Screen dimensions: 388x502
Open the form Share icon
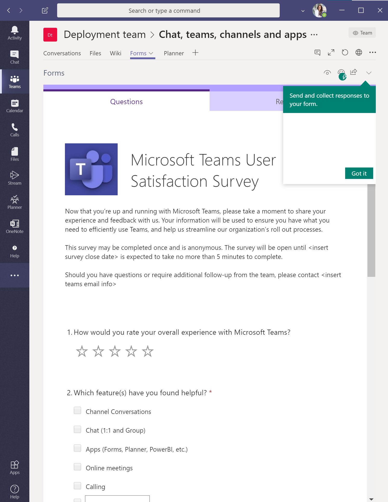click(x=354, y=72)
